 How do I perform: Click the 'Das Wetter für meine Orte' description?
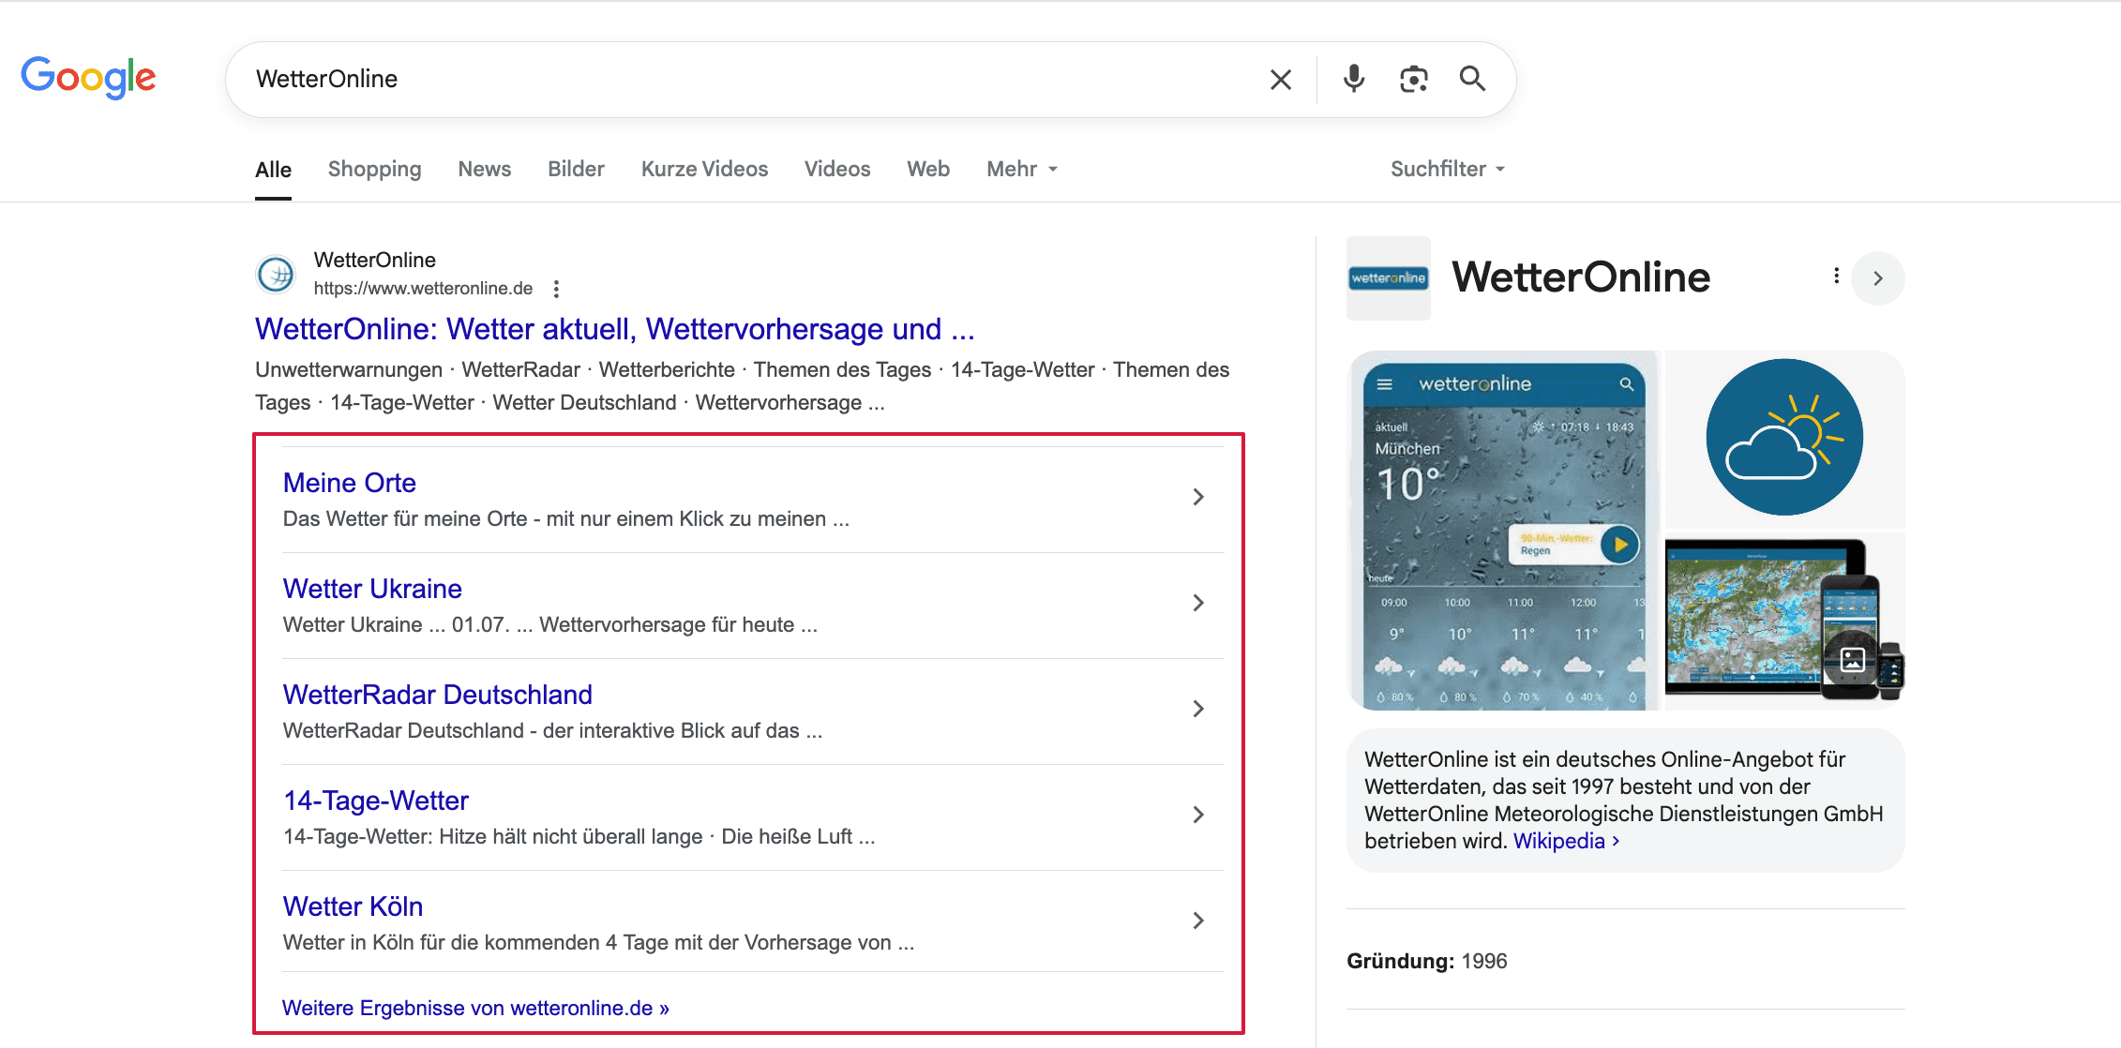(566, 519)
